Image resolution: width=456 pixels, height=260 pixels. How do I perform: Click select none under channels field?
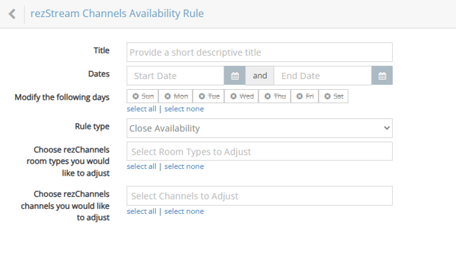tap(184, 212)
